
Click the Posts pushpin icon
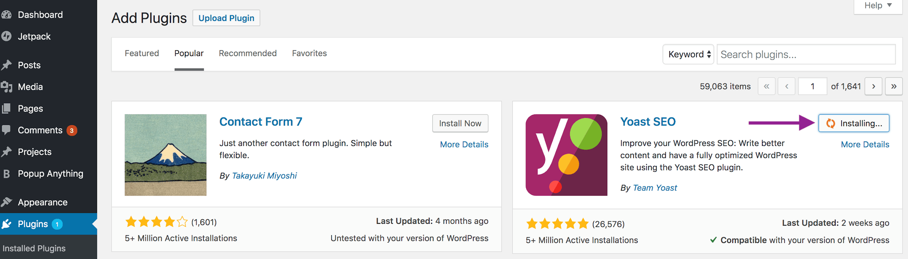tap(6, 65)
